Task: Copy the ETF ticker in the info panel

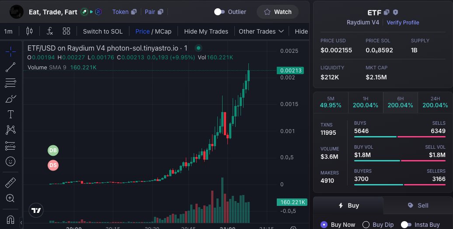Action: point(387,12)
